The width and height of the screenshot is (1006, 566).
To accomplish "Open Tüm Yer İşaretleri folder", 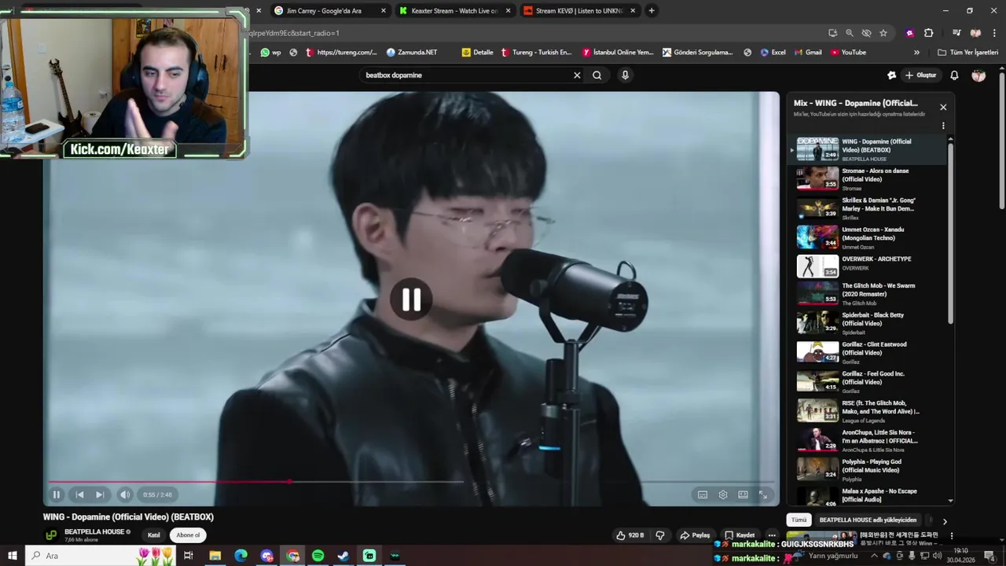I will click(967, 53).
